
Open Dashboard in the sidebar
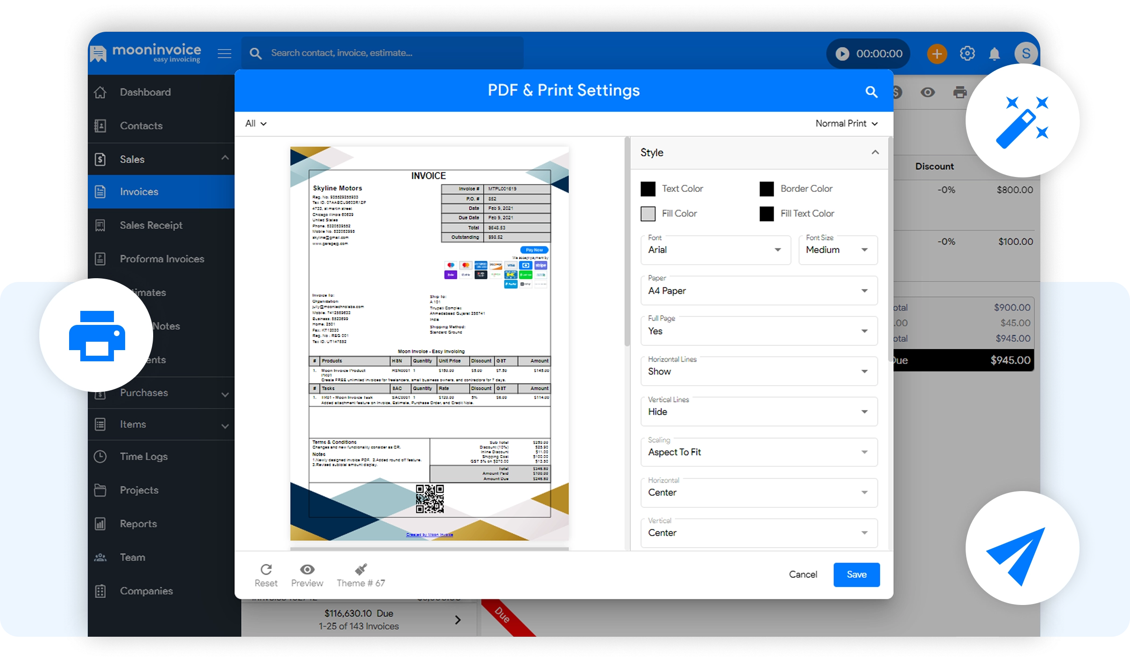[145, 92]
